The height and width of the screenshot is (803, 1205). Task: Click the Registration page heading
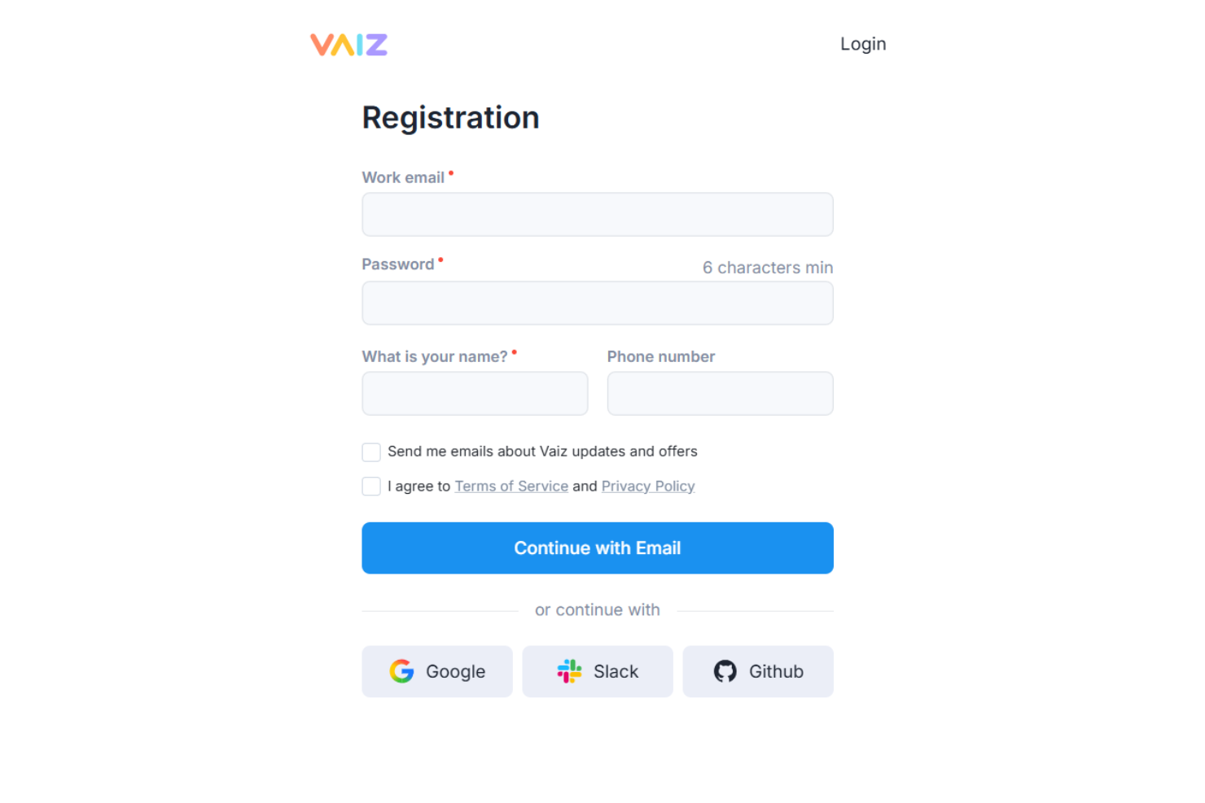[450, 117]
